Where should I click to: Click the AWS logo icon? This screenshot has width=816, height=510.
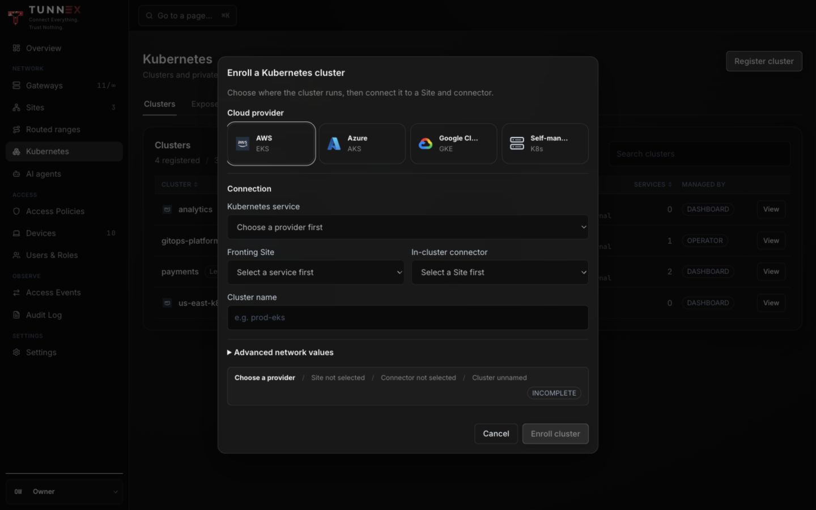coord(243,144)
